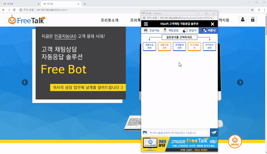Click 질문분야를 선택하세요 label
The image size is (267, 154).
179,37
